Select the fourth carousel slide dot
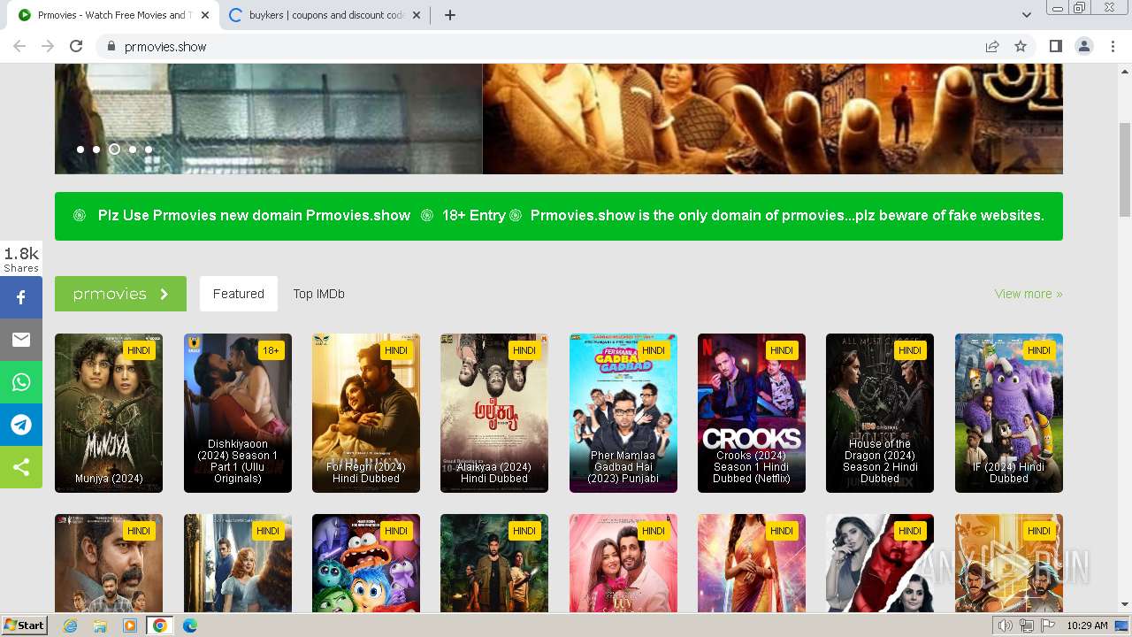This screenshot has width=1132, height=637. (133, 150)
